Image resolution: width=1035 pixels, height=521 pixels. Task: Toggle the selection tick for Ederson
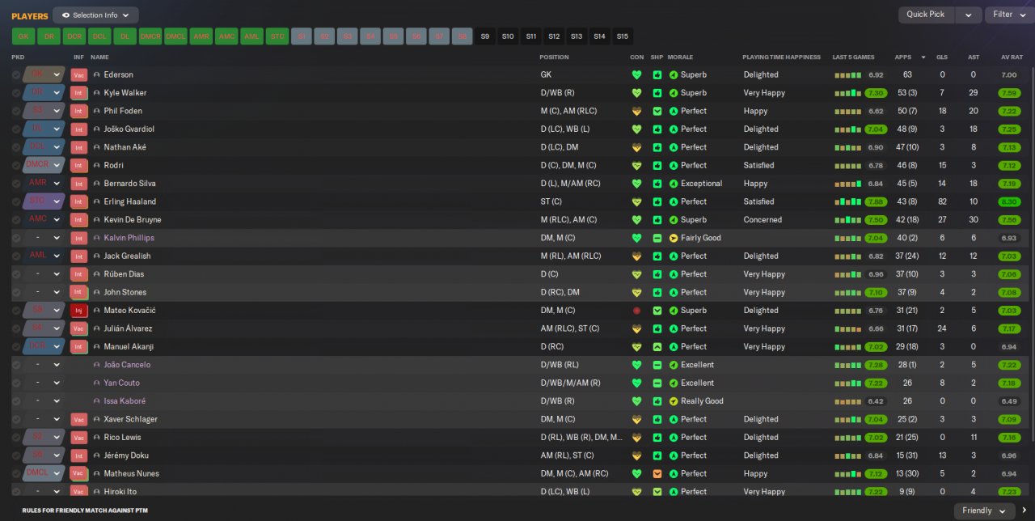pos(16,75)
